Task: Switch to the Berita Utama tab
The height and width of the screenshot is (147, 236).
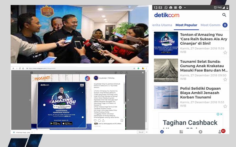Action: [162, 25]
